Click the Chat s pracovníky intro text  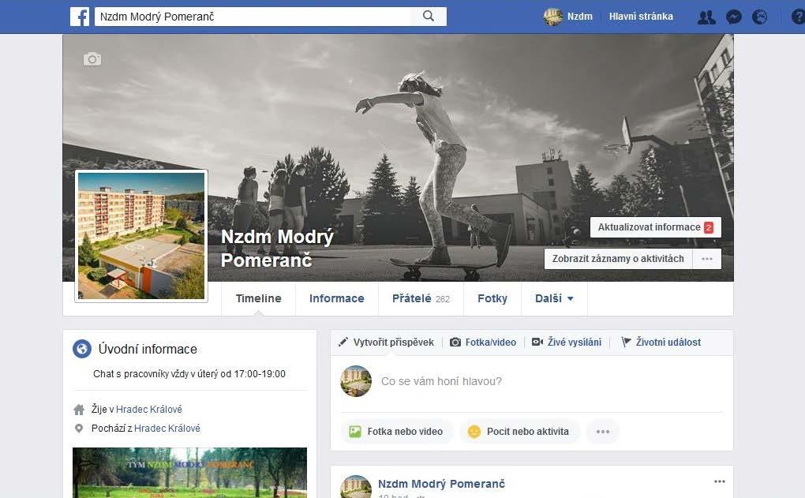[x=189, y=374]
